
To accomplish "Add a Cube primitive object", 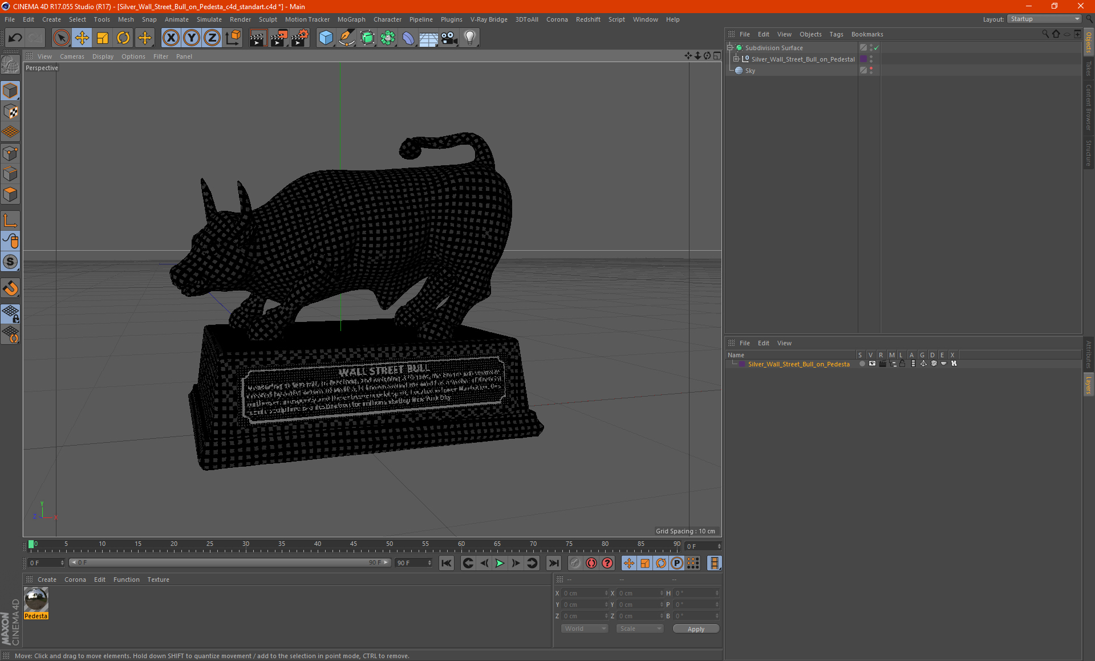I will [x=326, y=38].
